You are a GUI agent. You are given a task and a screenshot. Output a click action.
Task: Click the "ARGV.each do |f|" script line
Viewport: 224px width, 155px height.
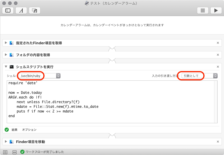click(x=25, y=97)
